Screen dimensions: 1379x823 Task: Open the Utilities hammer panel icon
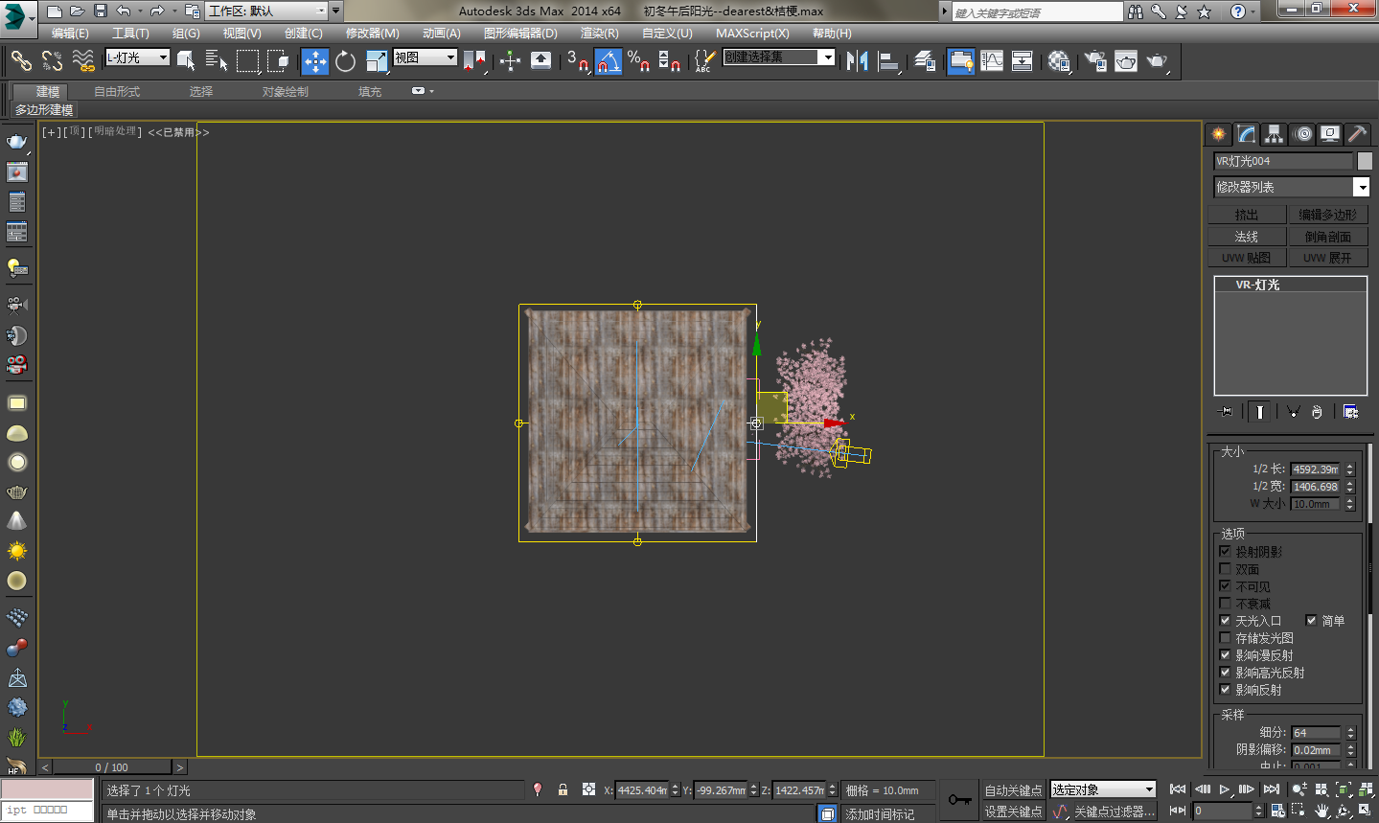point(1357,134)
